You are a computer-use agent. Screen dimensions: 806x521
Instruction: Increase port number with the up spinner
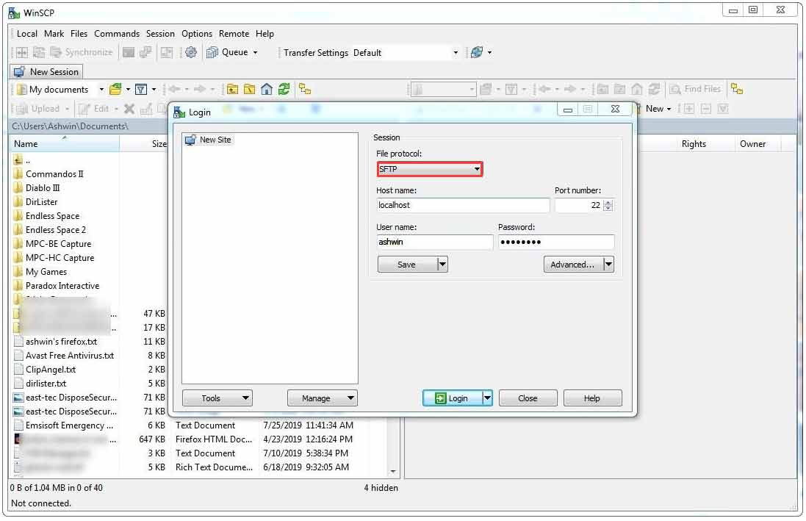608,202
